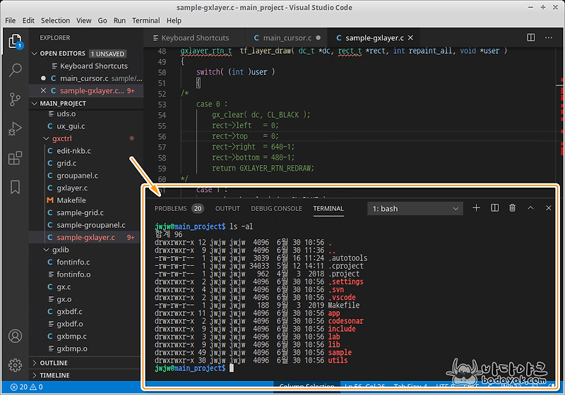This screenshot has height=395, width=565.
Task: Open the Bookmarks view icon
Action: click(x=15, y=187)
